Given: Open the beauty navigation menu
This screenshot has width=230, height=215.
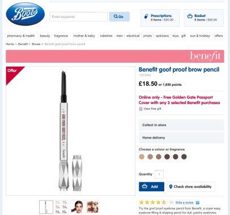Looking at the screenshot, I should [45, 36].
